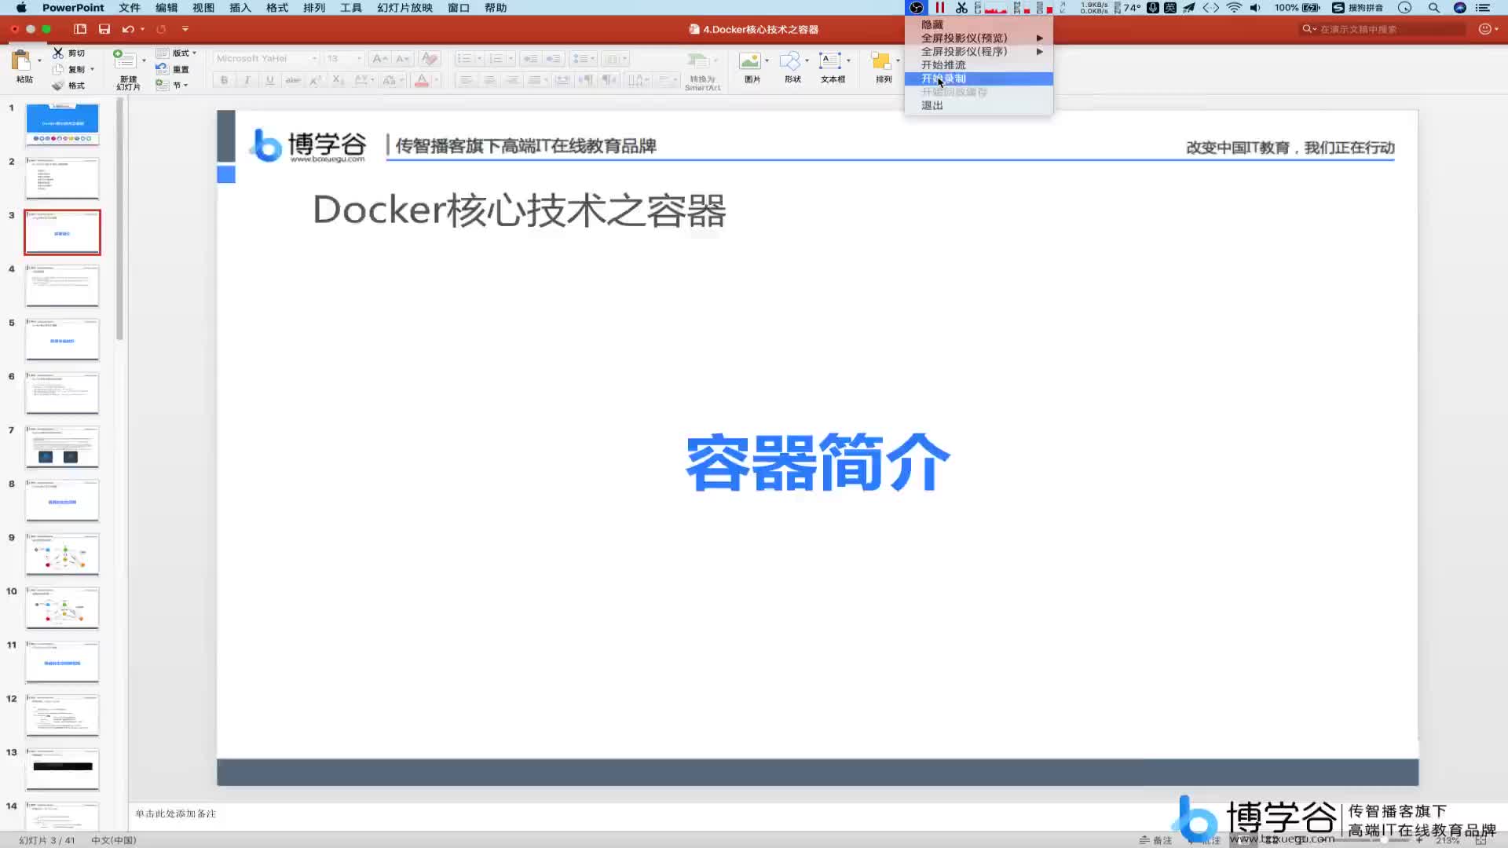This screenshot has width=1508, height=848.
Task: Click the Save icon in title bar
Action: 104,29
